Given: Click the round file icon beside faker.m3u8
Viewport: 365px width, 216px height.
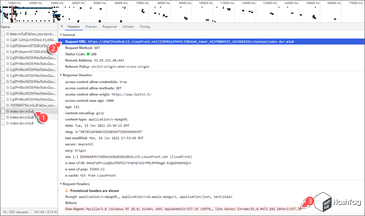Looking at the screenshot, I should pyautogui.click(x=8, y=34).
